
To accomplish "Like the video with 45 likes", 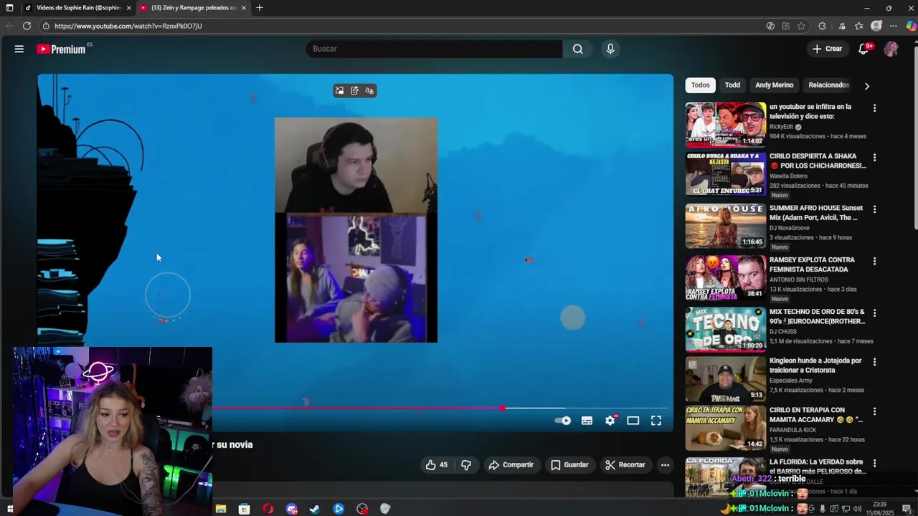I will tap(436, 464).
